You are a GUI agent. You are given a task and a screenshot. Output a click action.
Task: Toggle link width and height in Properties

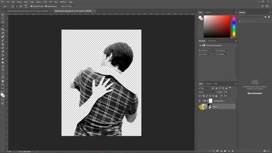click(213, 51)
